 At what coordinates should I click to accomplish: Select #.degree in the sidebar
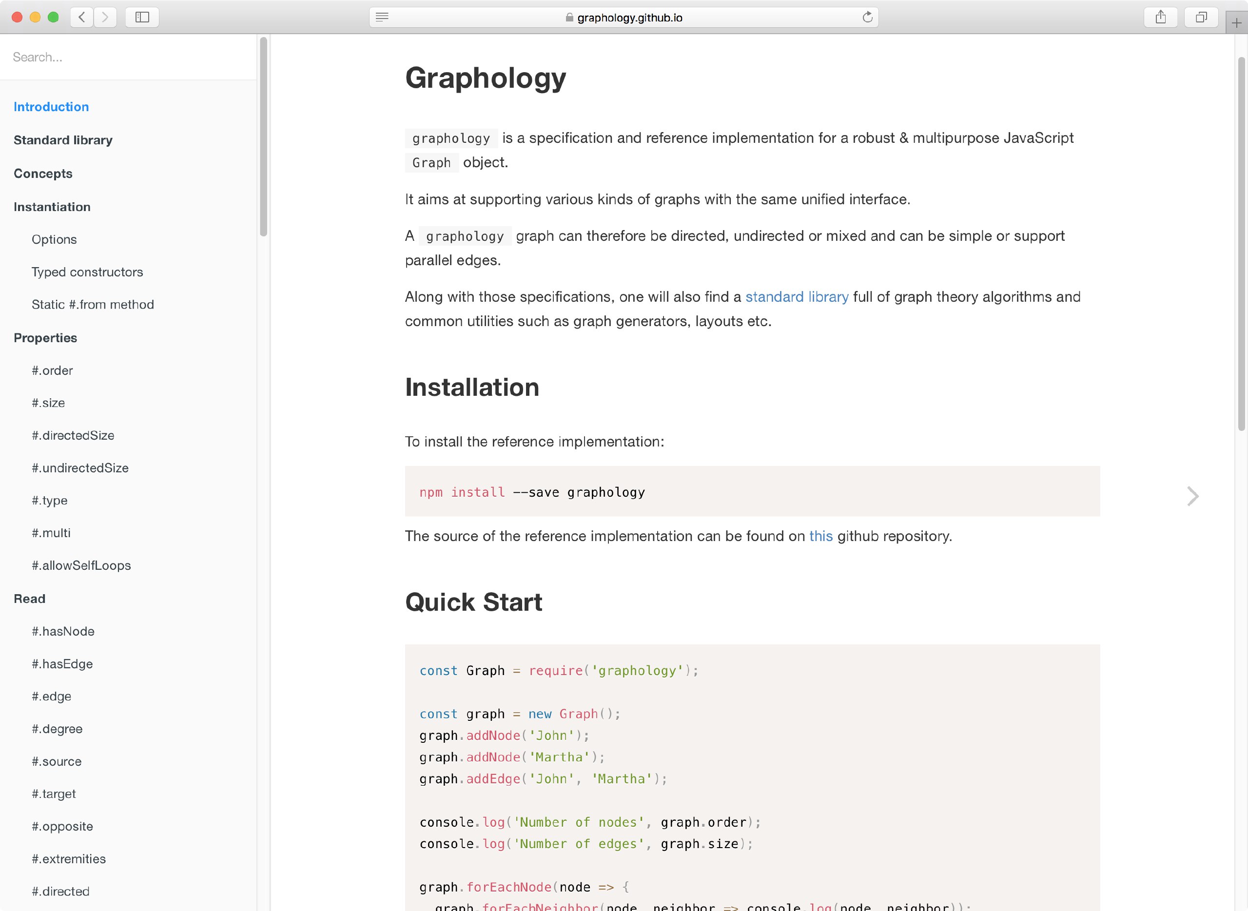57,729
